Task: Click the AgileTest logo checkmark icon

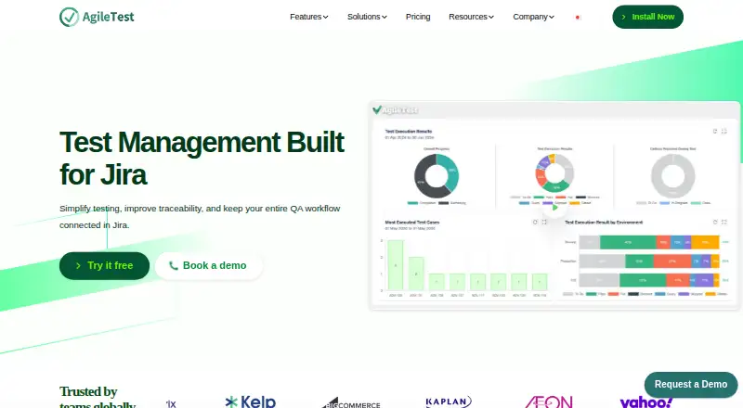Action: click(x=69, y=17)
